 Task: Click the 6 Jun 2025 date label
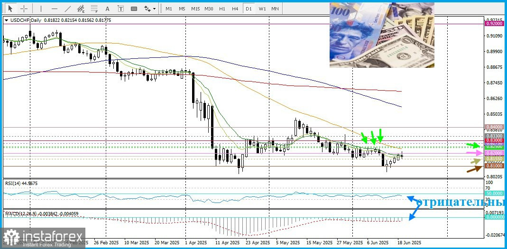(x=378, y=242)
